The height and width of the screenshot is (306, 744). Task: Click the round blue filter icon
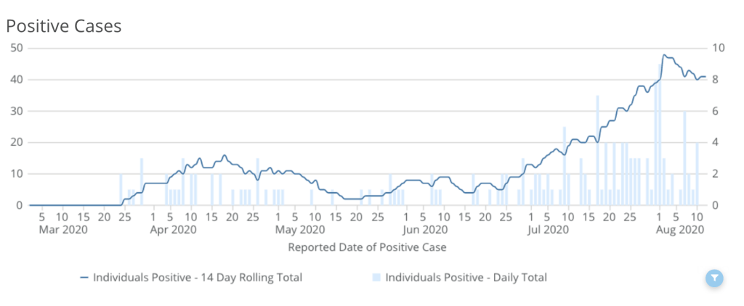[x=715, y=278]
